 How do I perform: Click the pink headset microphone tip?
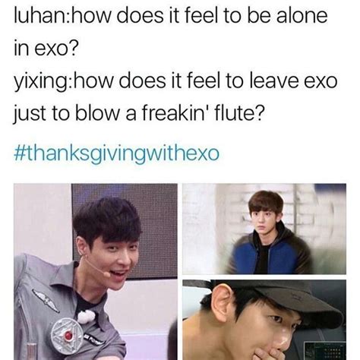(x=106, y=274)
